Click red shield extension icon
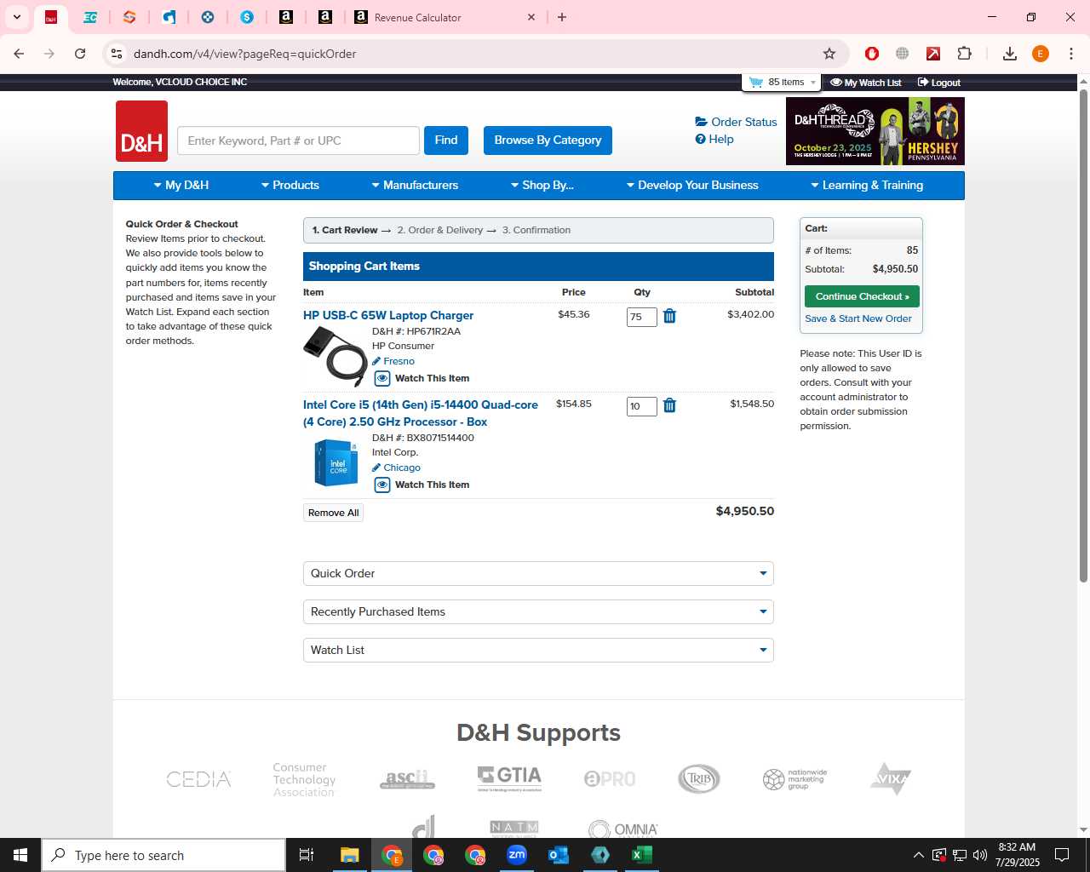Viewport: 1090px width, 872px height. coord(872,54)
